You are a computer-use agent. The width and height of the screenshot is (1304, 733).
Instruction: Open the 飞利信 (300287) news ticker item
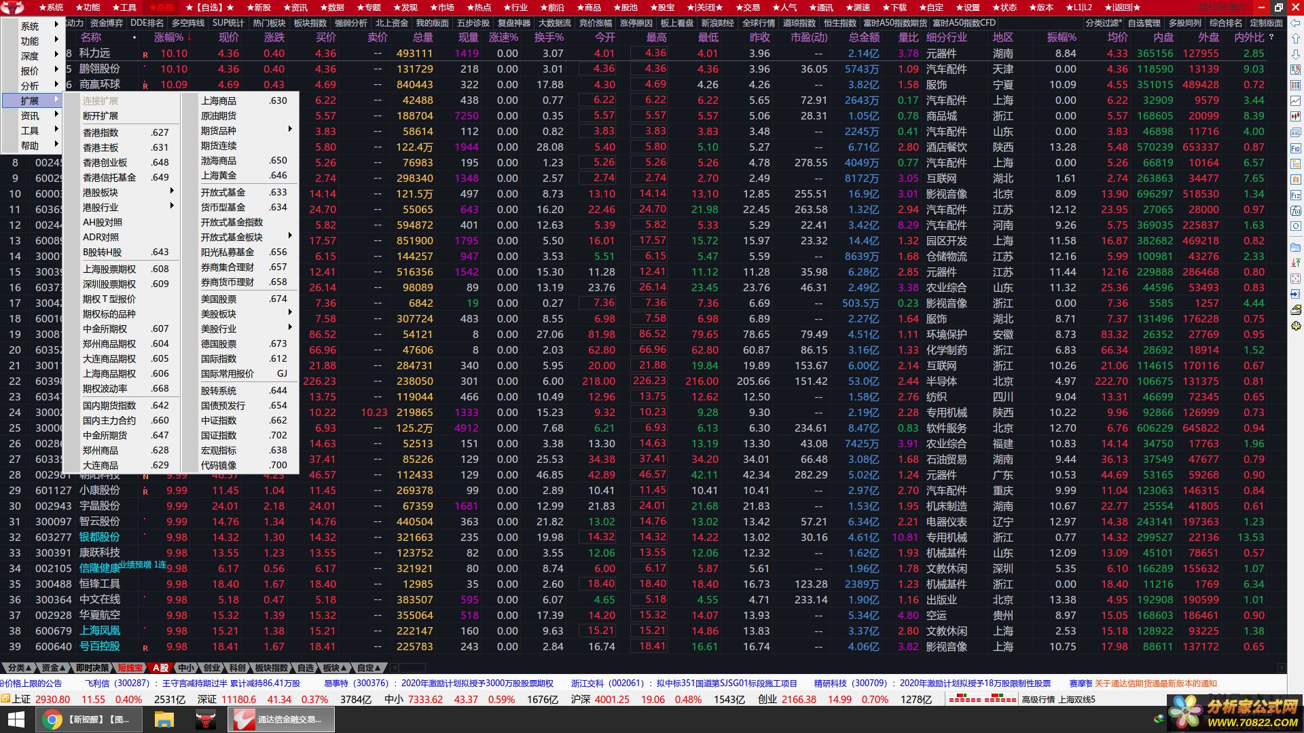(x=192, y=683)
